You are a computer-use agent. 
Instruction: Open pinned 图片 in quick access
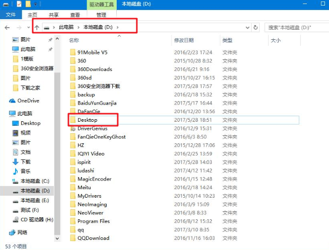(25, 39)
